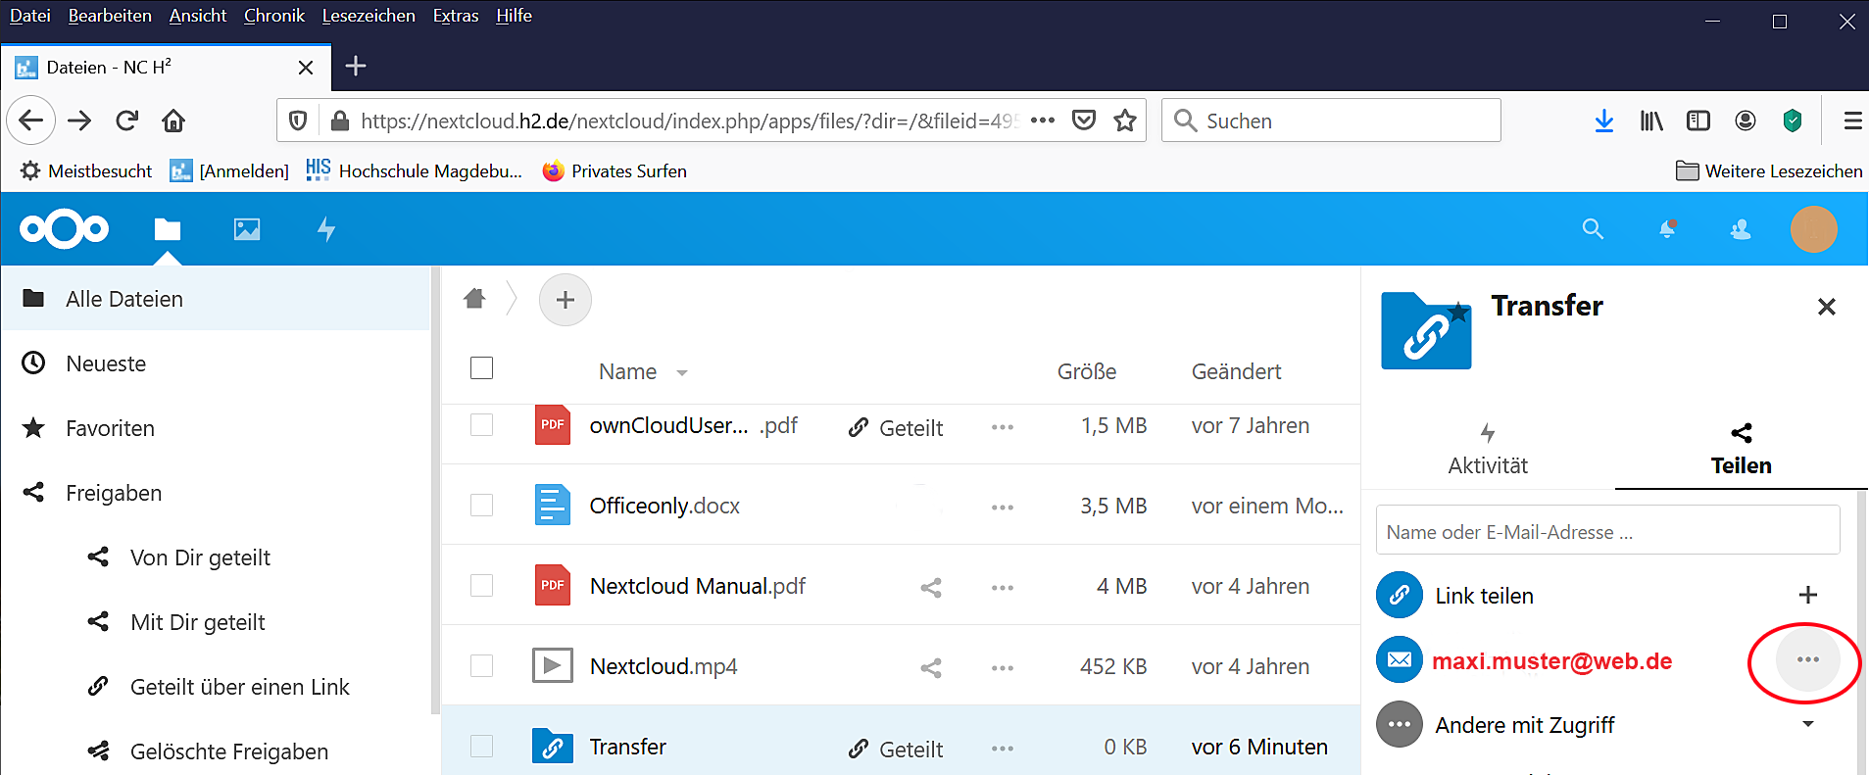Sort files by Name column arrow
This screenshot has height=775, width=1869.
pyautogui.click(x=682, y=373)
